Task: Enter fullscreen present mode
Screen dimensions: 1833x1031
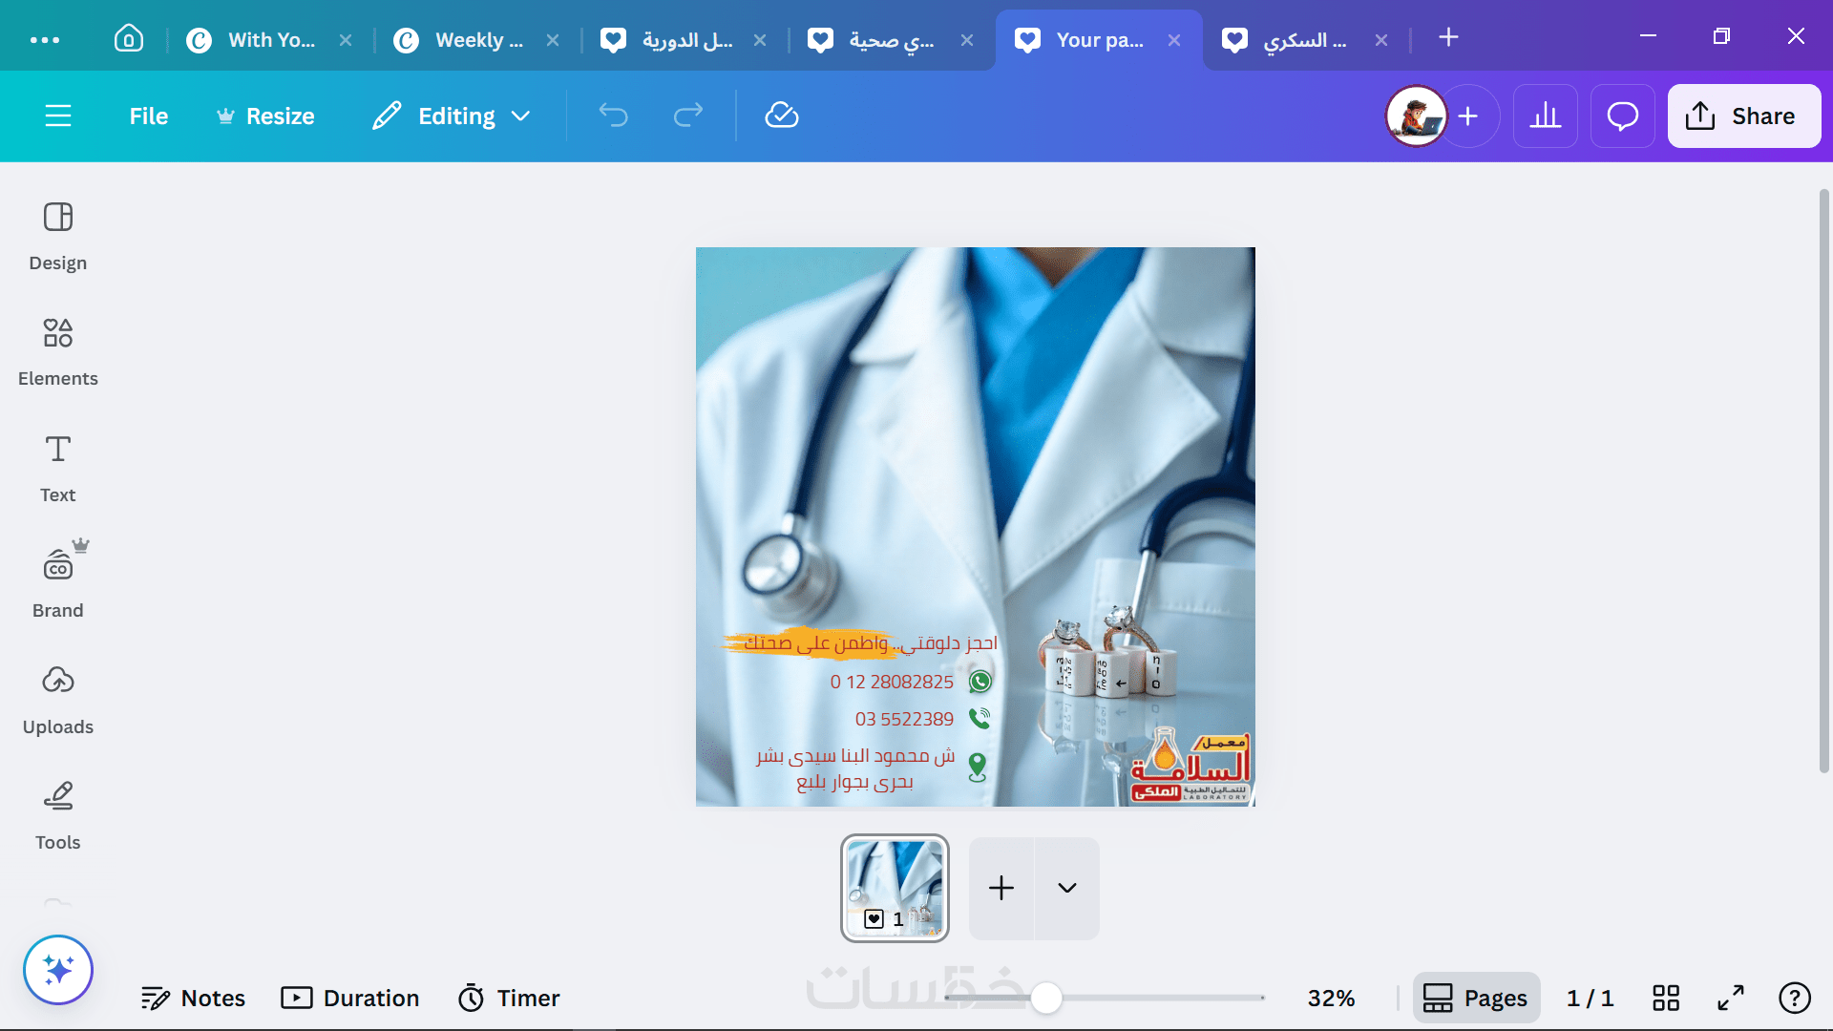Action: click(1731, 998)
